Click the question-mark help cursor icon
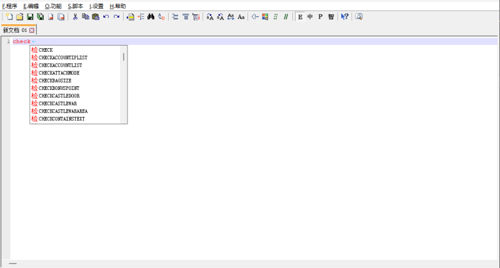500x268 pixels. [x=344, y=17]
